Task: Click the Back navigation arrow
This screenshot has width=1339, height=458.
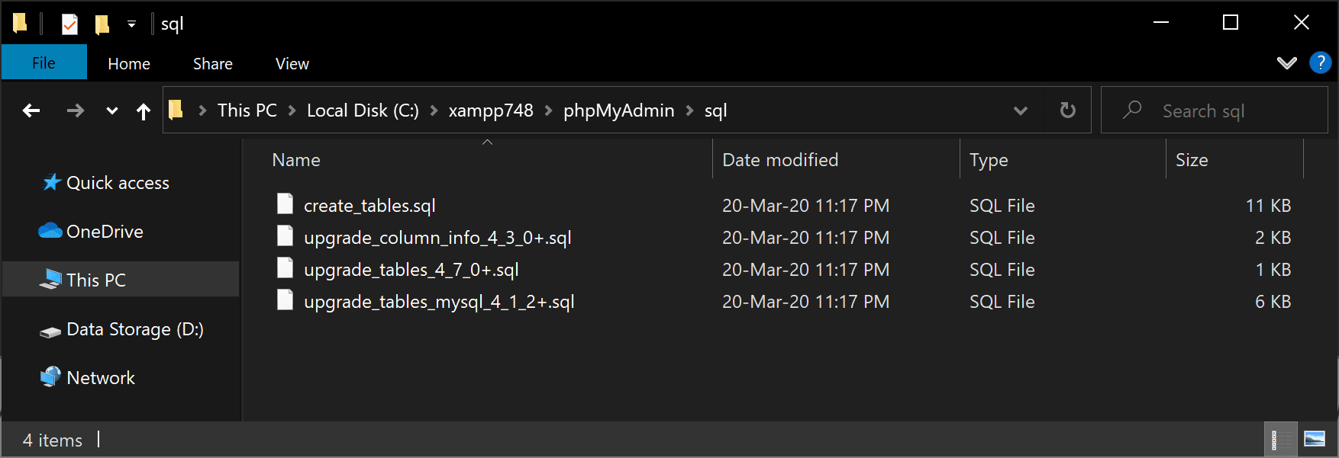Action: [31, 110]
